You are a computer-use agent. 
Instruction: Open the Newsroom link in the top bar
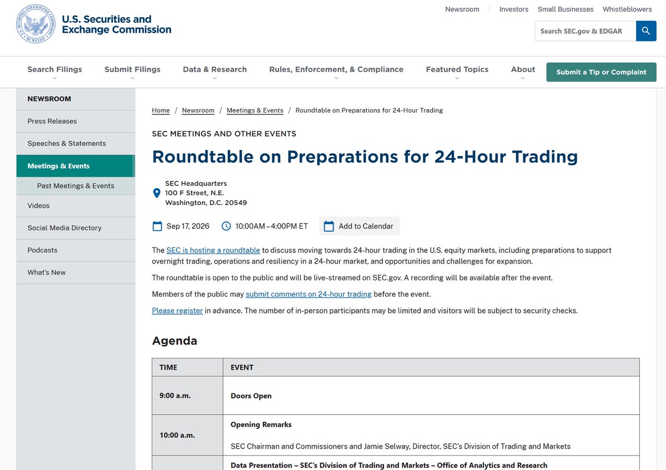(462, 9)
